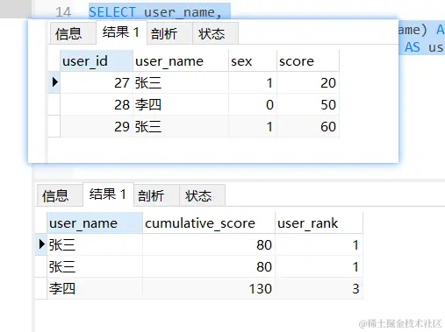445x332 pixels.
Task: Open 剖析 tab in lower result panel
Action: [156, 195]
